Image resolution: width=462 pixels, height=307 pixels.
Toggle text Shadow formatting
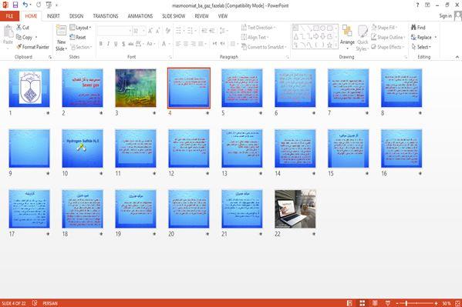pos(123,44)
